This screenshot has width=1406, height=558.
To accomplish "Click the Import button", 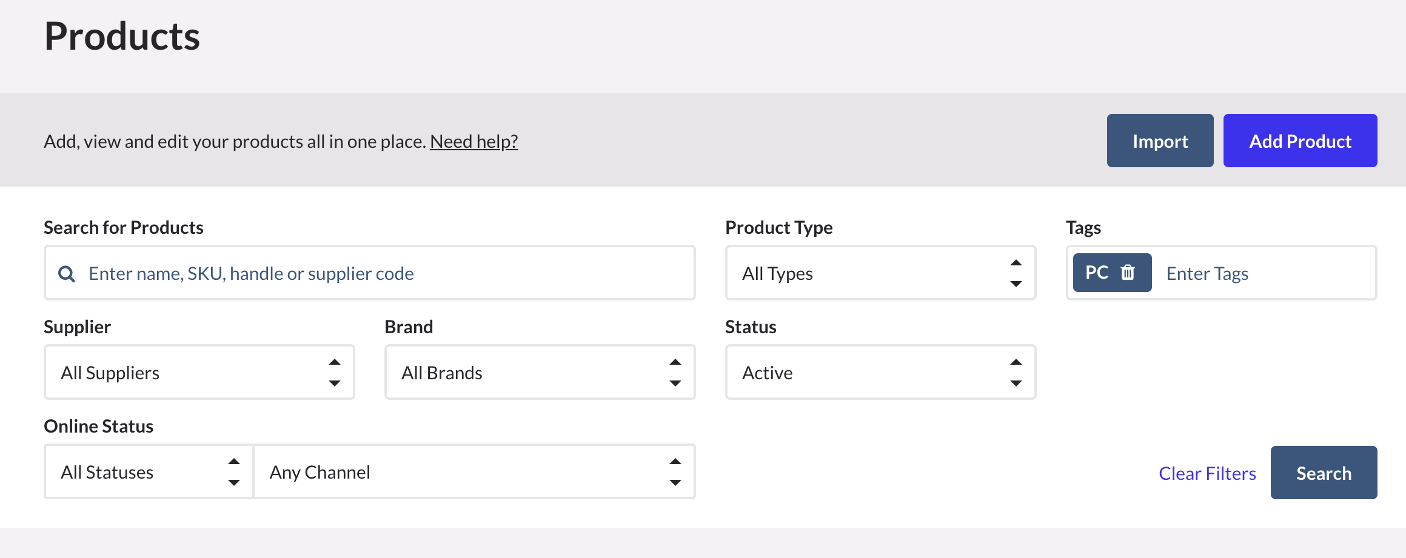I will point(1159,141).
